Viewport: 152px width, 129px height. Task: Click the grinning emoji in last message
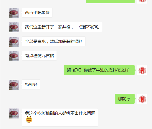coord(29,120)
